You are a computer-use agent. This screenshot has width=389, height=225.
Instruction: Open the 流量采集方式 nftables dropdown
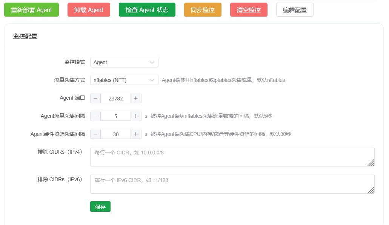(124, 80)
